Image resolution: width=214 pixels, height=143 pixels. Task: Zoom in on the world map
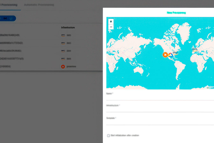111,21
